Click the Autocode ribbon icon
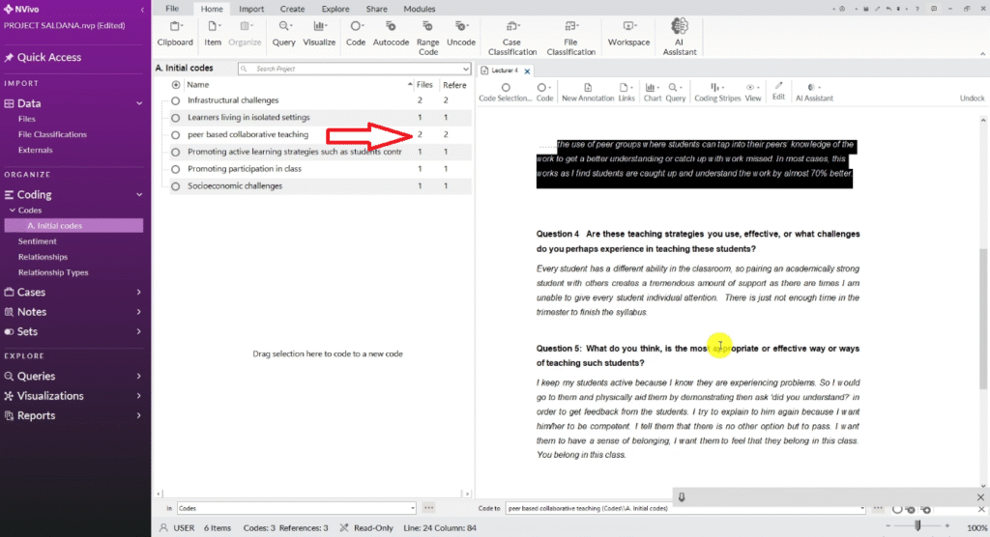Screen dimensions: 990x537 point(391,32)
